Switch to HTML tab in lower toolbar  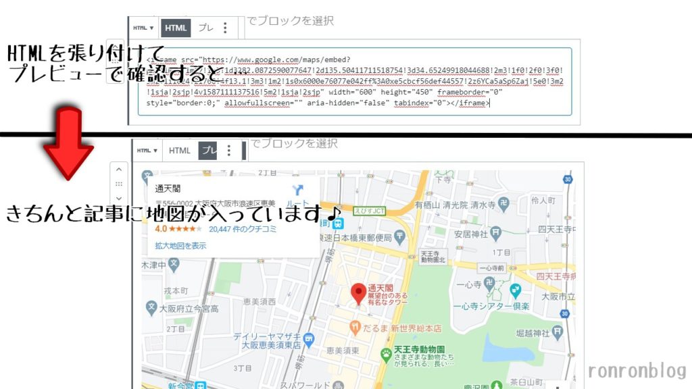tap(180, 151)
